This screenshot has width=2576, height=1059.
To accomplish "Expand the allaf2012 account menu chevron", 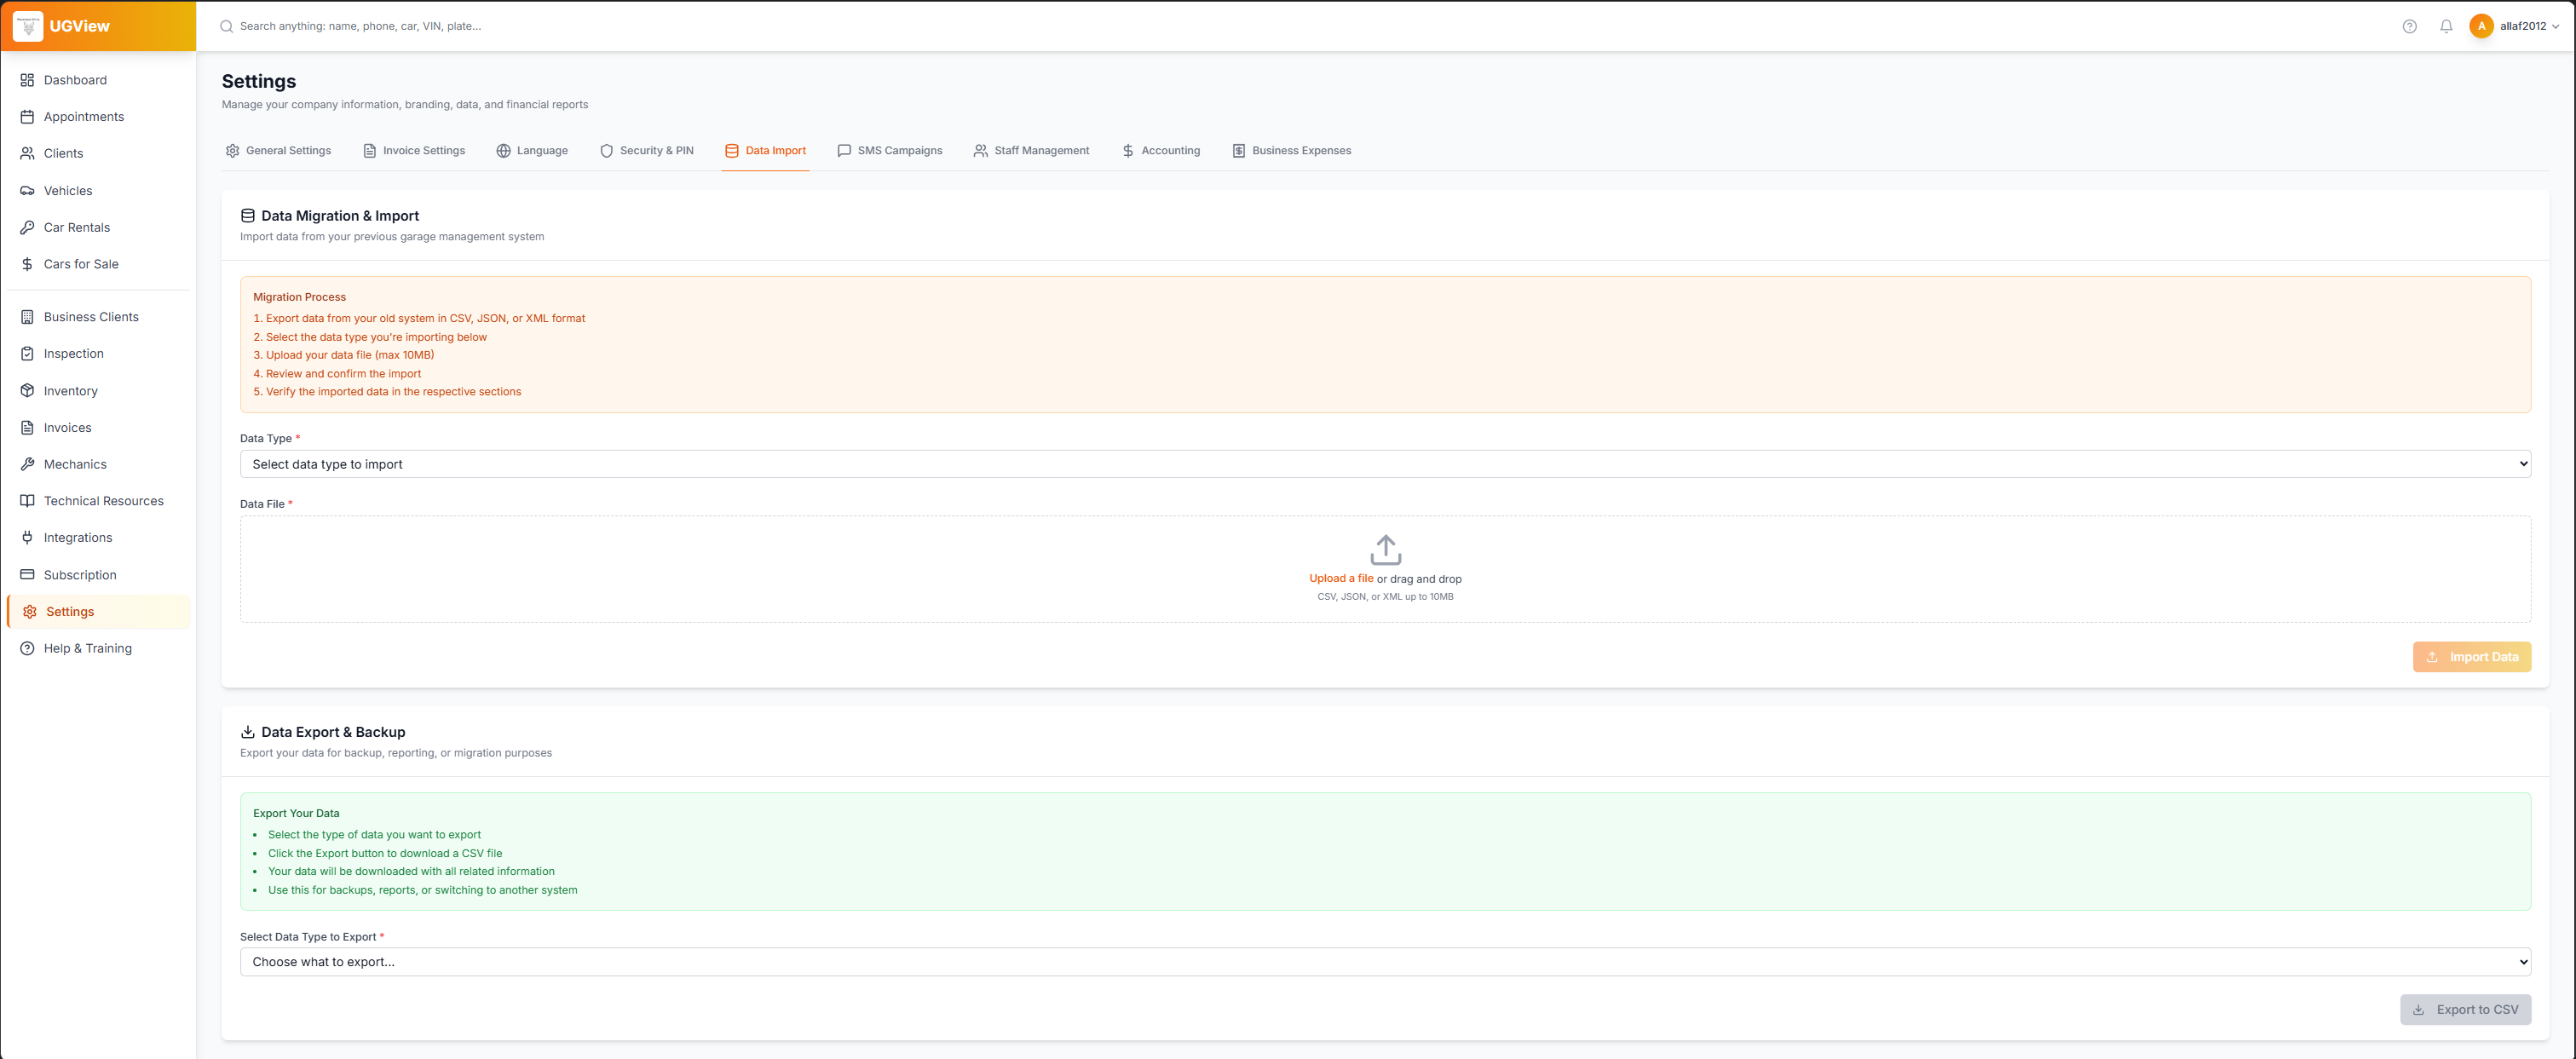I will (2556, 27).
